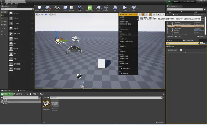Select the Sky Sphere actor in outliner
This screenshot has height=125, width=207.
(x=177, y=30)
